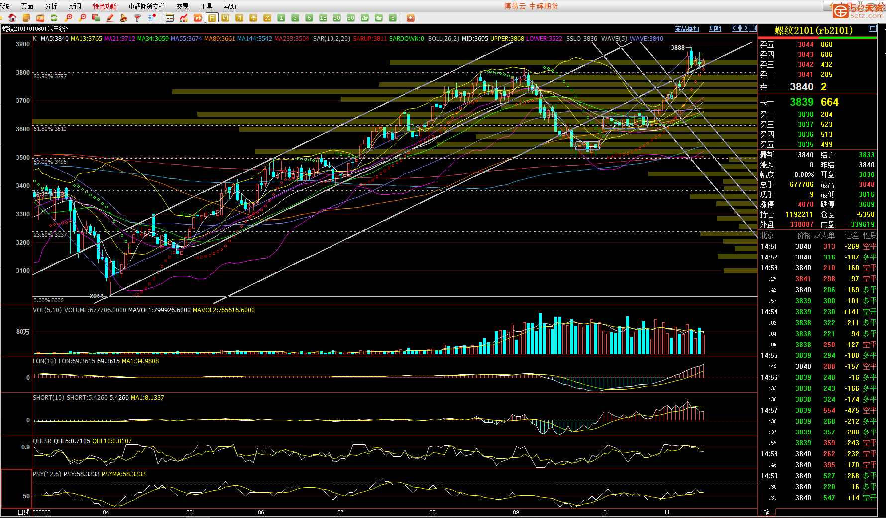Select the monthly 月 period button

[239, 18]
